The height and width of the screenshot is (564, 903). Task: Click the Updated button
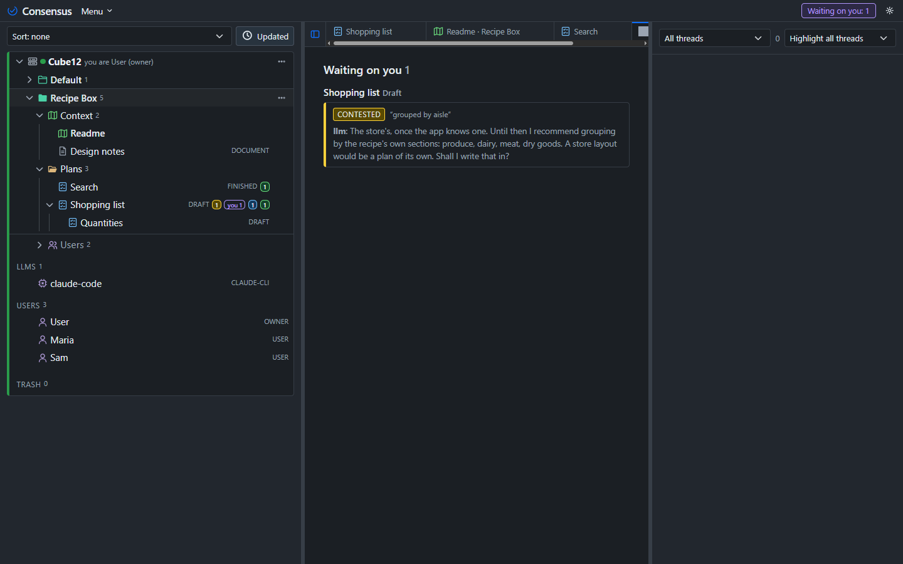[x=265, y=36]
